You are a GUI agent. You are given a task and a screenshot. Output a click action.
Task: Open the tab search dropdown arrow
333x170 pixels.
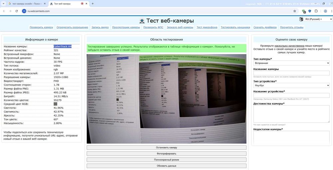[x=3, y=4]
